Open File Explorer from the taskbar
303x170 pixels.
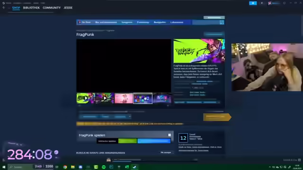[x=72, y=167]
